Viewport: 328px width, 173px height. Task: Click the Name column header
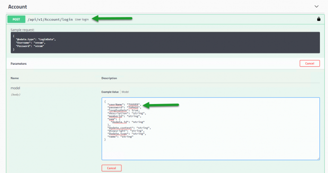pyautogui.click(x=15, y=78)
